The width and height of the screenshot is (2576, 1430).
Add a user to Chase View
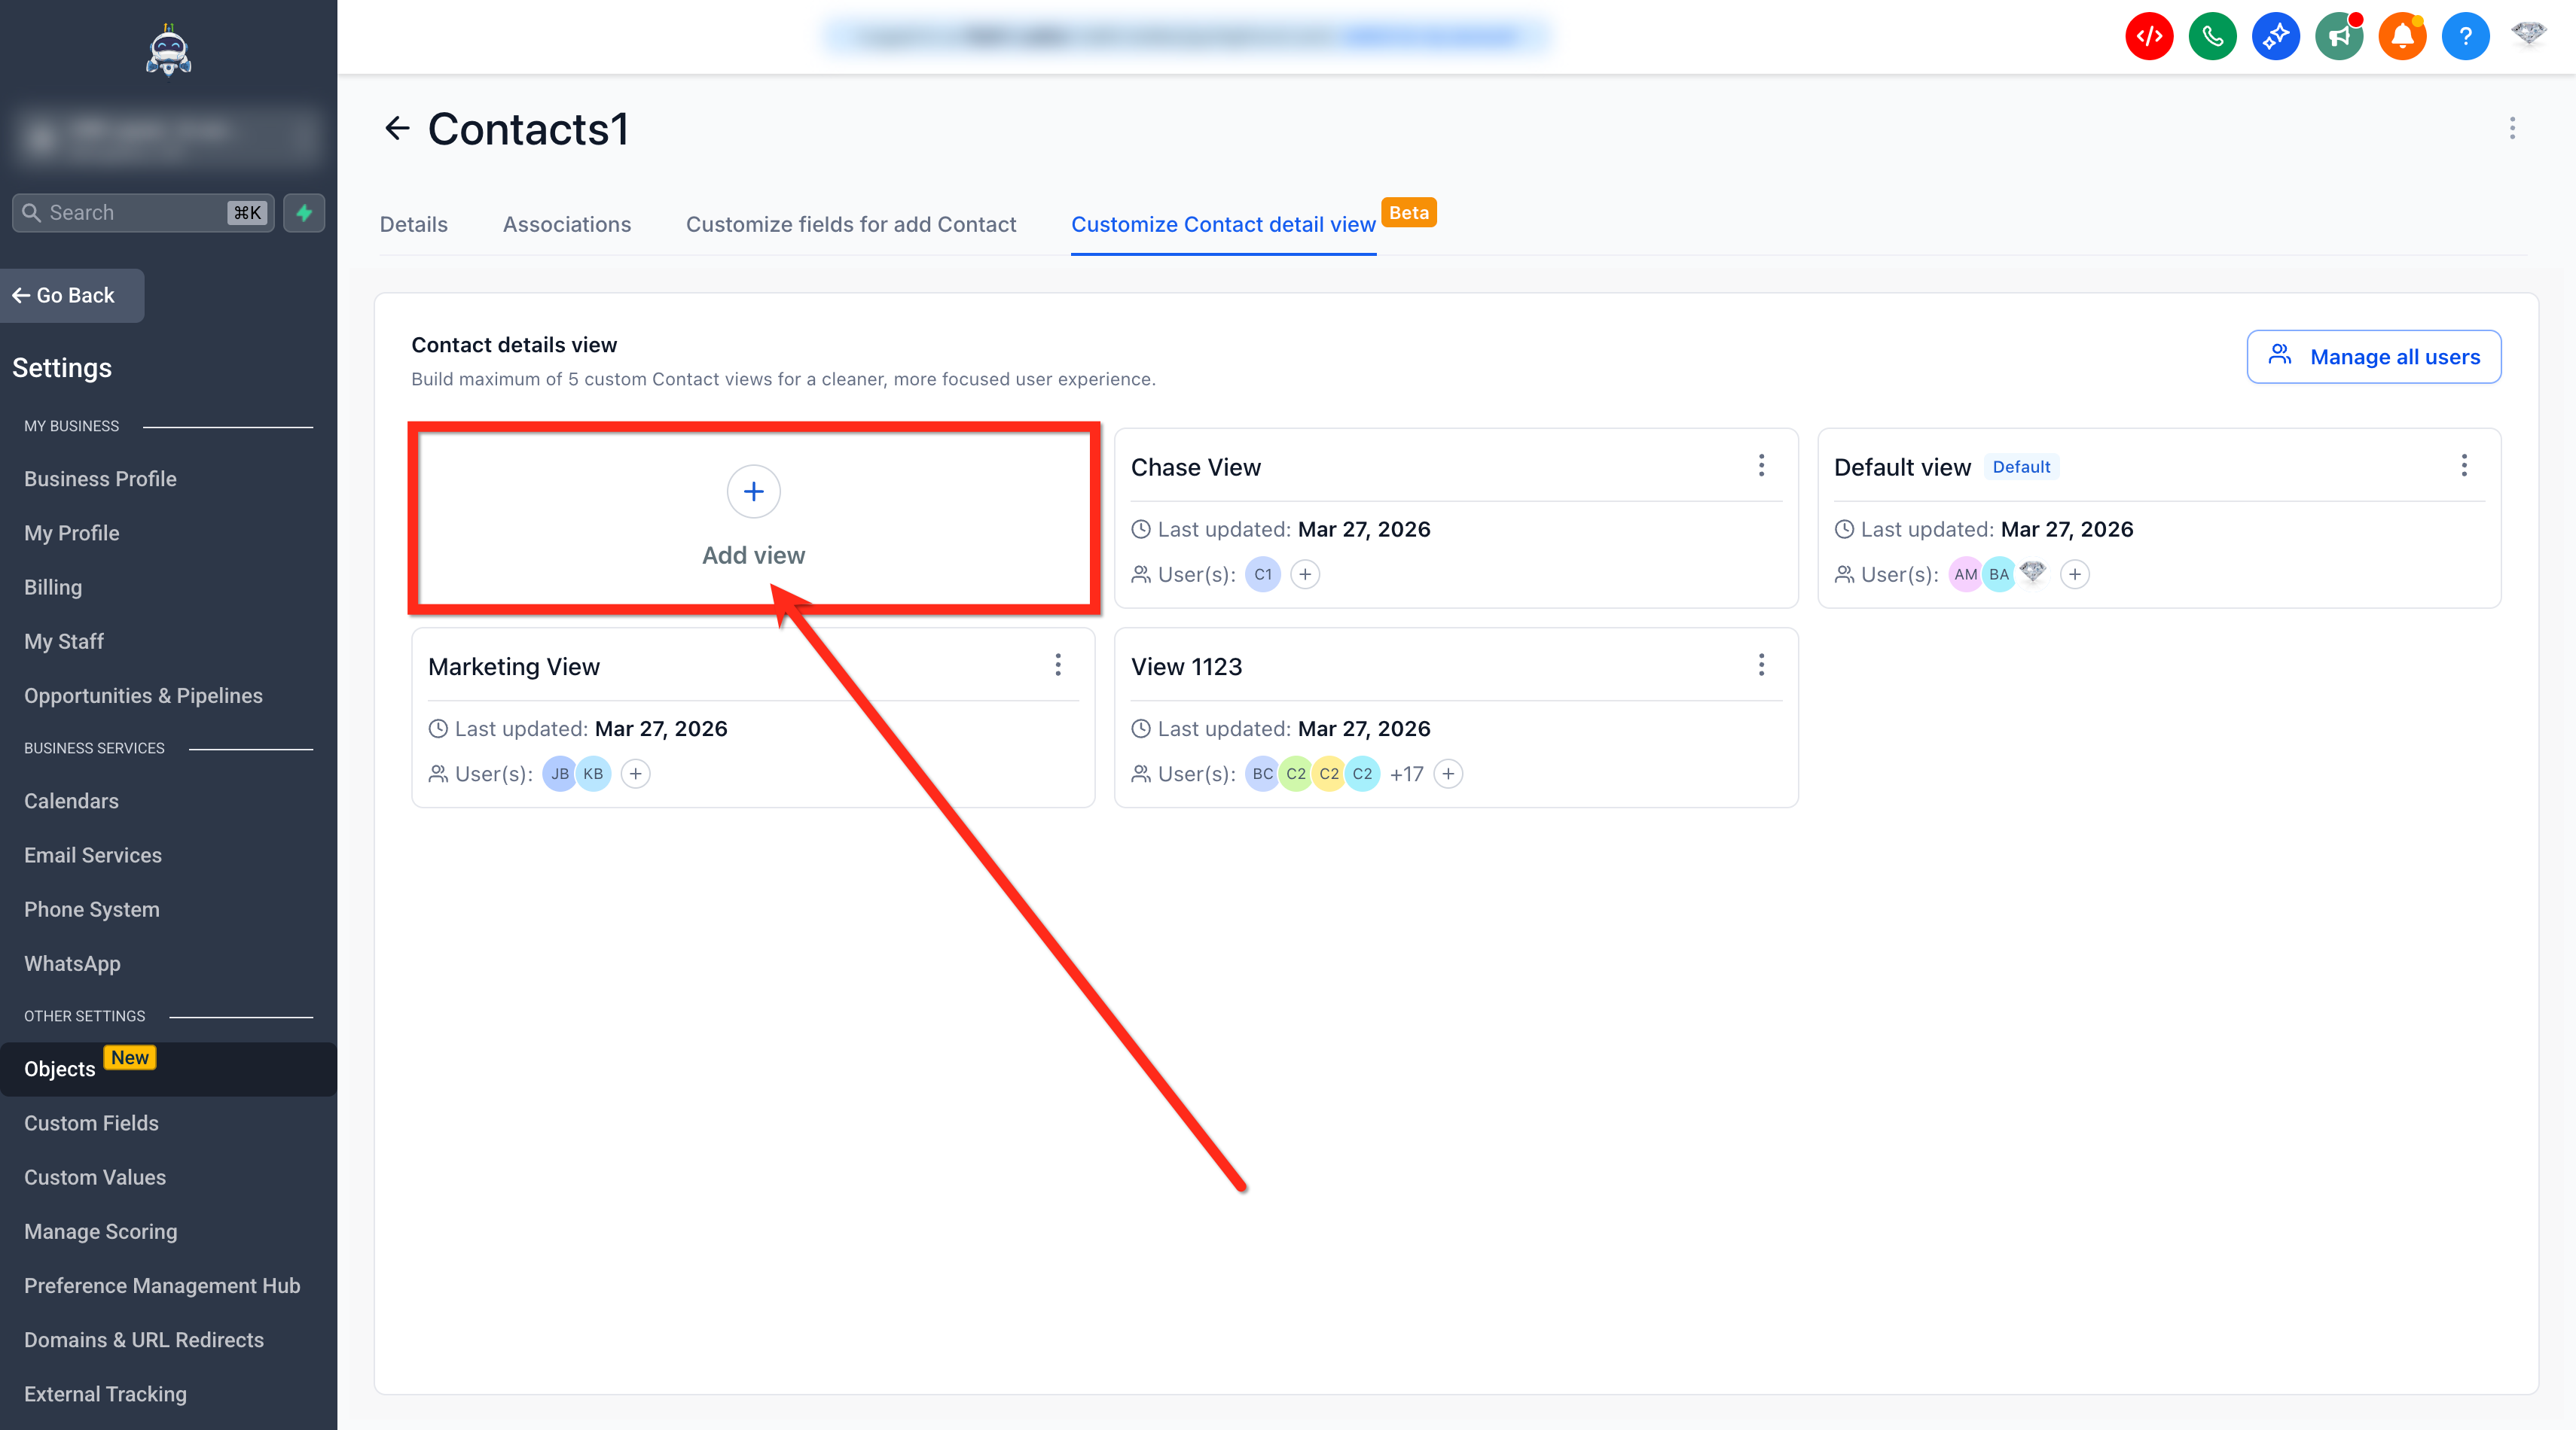coord(1305,574)
